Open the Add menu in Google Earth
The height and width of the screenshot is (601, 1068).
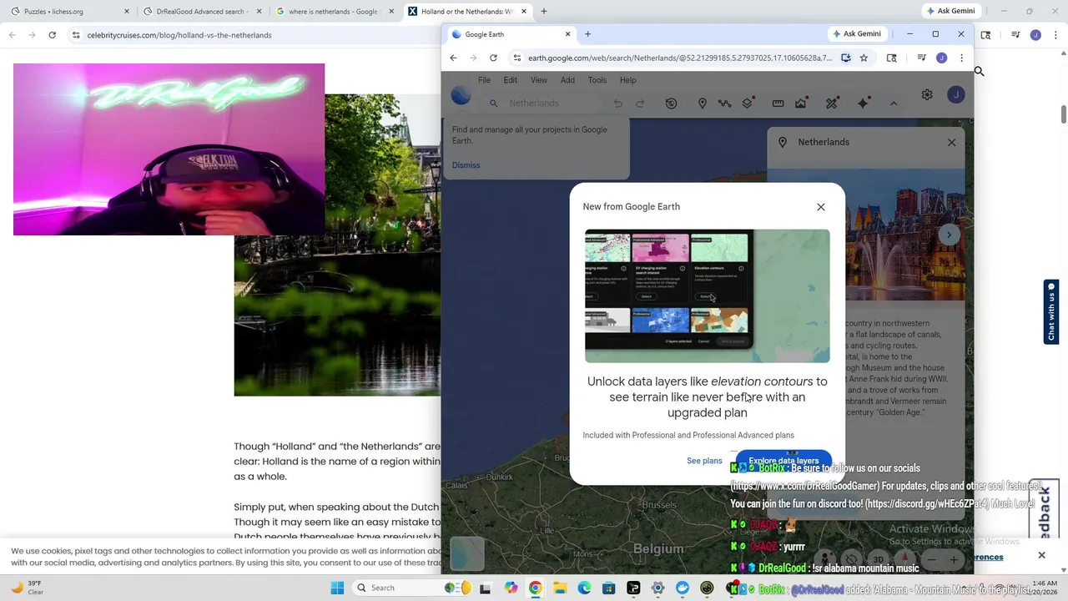pos(567,80)
